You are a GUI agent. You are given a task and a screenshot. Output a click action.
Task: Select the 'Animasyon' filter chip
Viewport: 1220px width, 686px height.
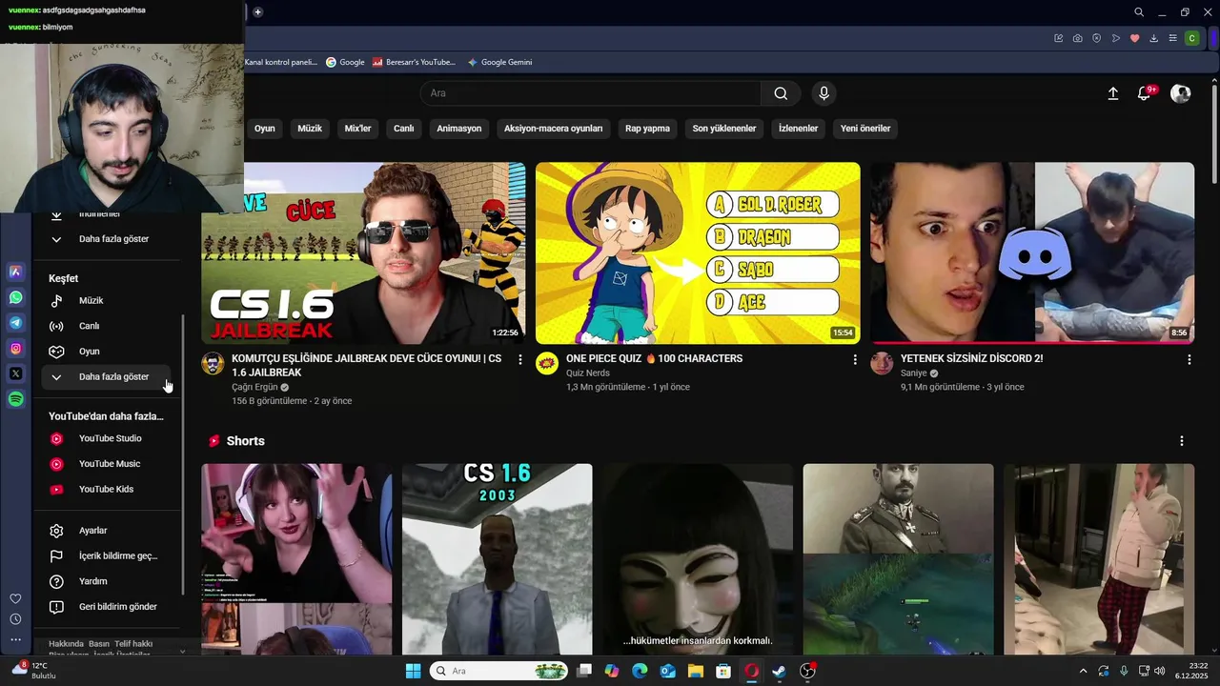click(x=459, y=129)
